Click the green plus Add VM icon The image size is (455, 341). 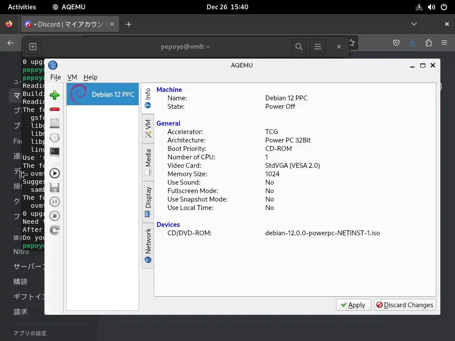pyautogui.click(x=55, y=95)
